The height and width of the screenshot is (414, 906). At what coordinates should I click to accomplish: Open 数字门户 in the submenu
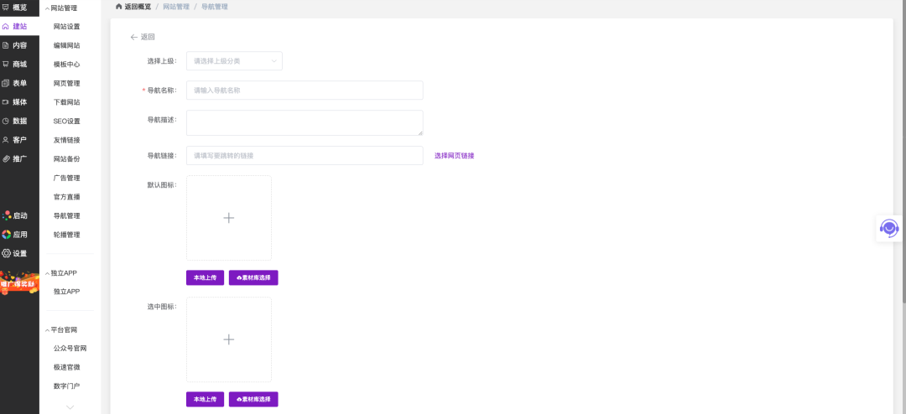click(x=66, y=386)
